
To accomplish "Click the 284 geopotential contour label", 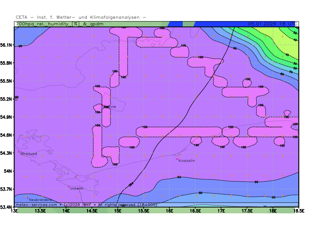I will pyautogui.click(x=131, y=184).
